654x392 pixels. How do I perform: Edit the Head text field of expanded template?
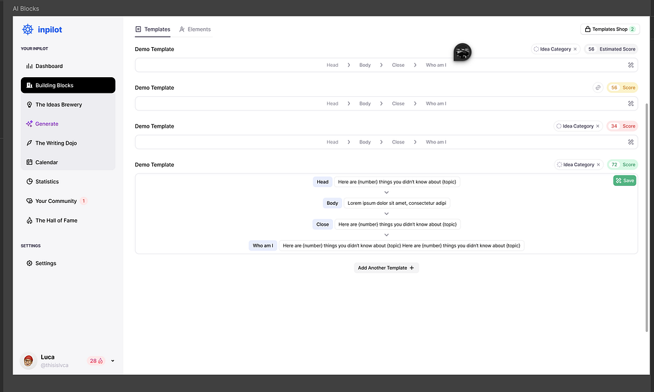click(397, 181)
